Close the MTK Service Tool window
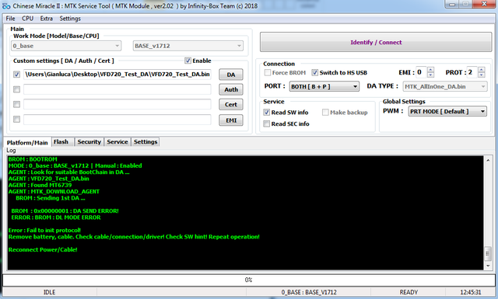 coord(484,4)
